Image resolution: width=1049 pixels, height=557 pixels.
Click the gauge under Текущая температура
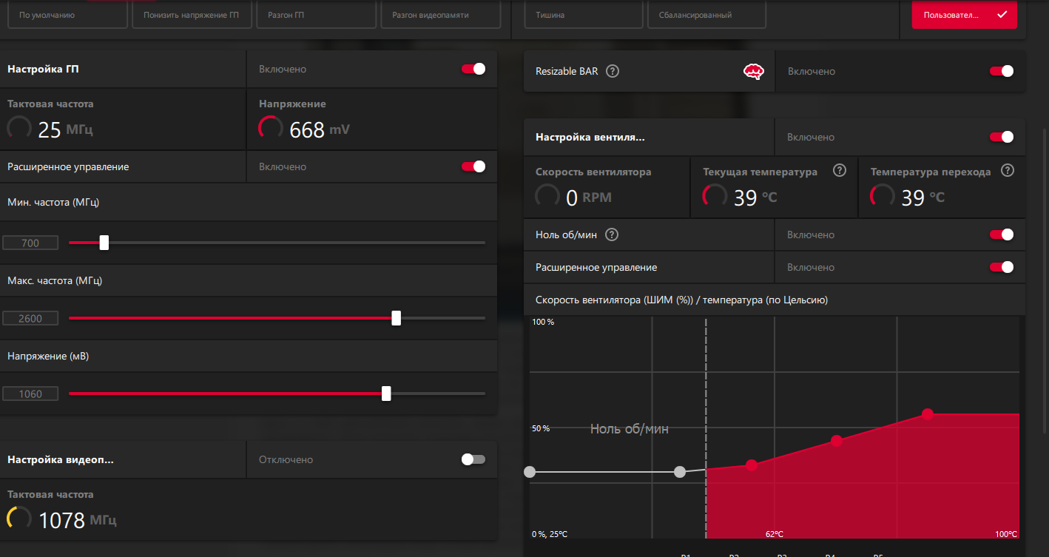[715, 197]
